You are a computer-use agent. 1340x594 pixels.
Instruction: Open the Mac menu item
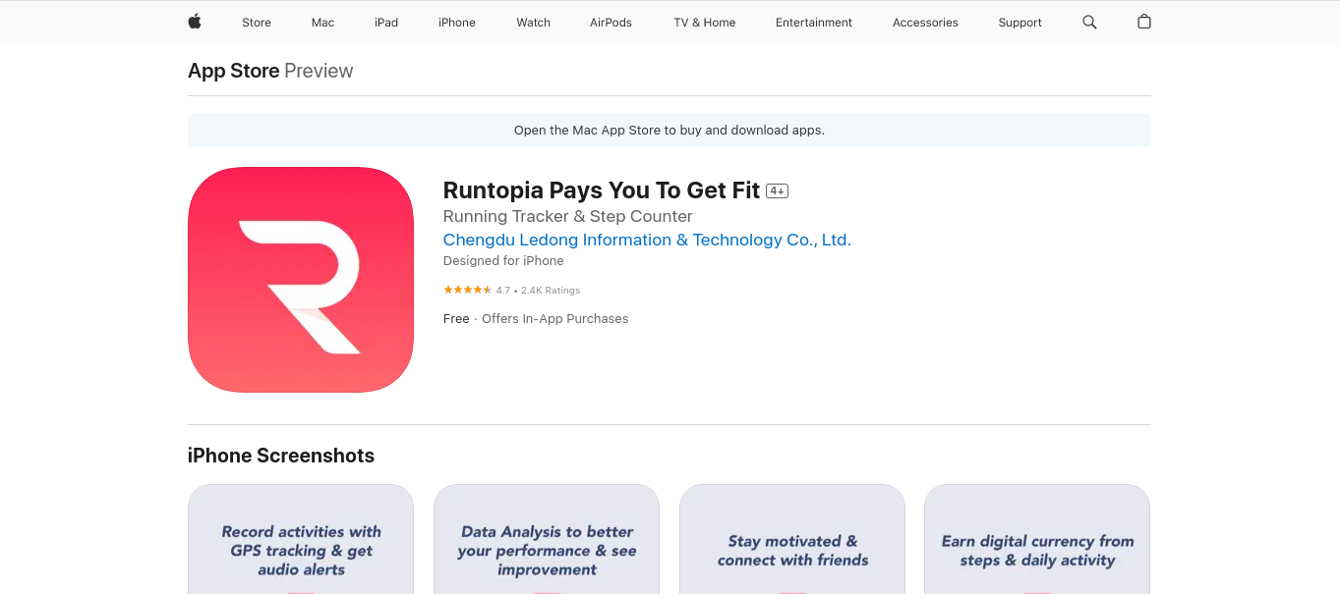[323, 23]
